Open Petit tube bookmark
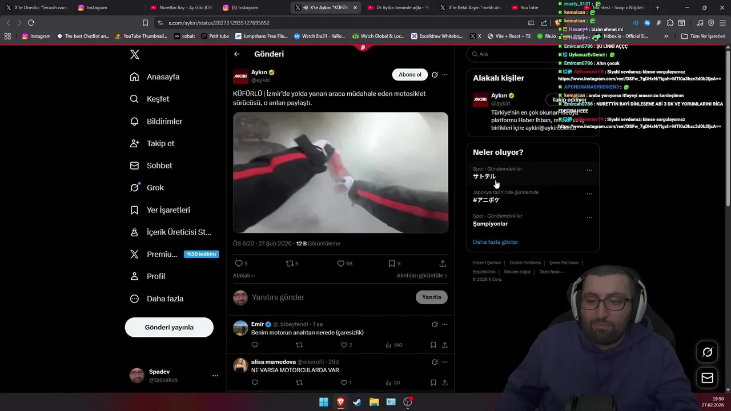The height and width of the screenshot is (411, 731). (x=214, y=36)
